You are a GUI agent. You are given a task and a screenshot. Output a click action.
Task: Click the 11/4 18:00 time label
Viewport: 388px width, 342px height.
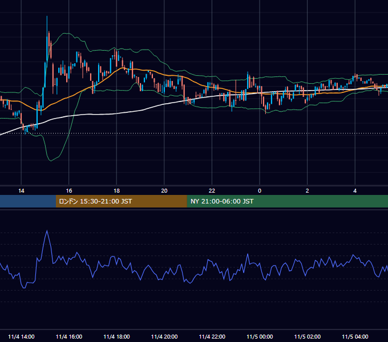pos(116,336)
